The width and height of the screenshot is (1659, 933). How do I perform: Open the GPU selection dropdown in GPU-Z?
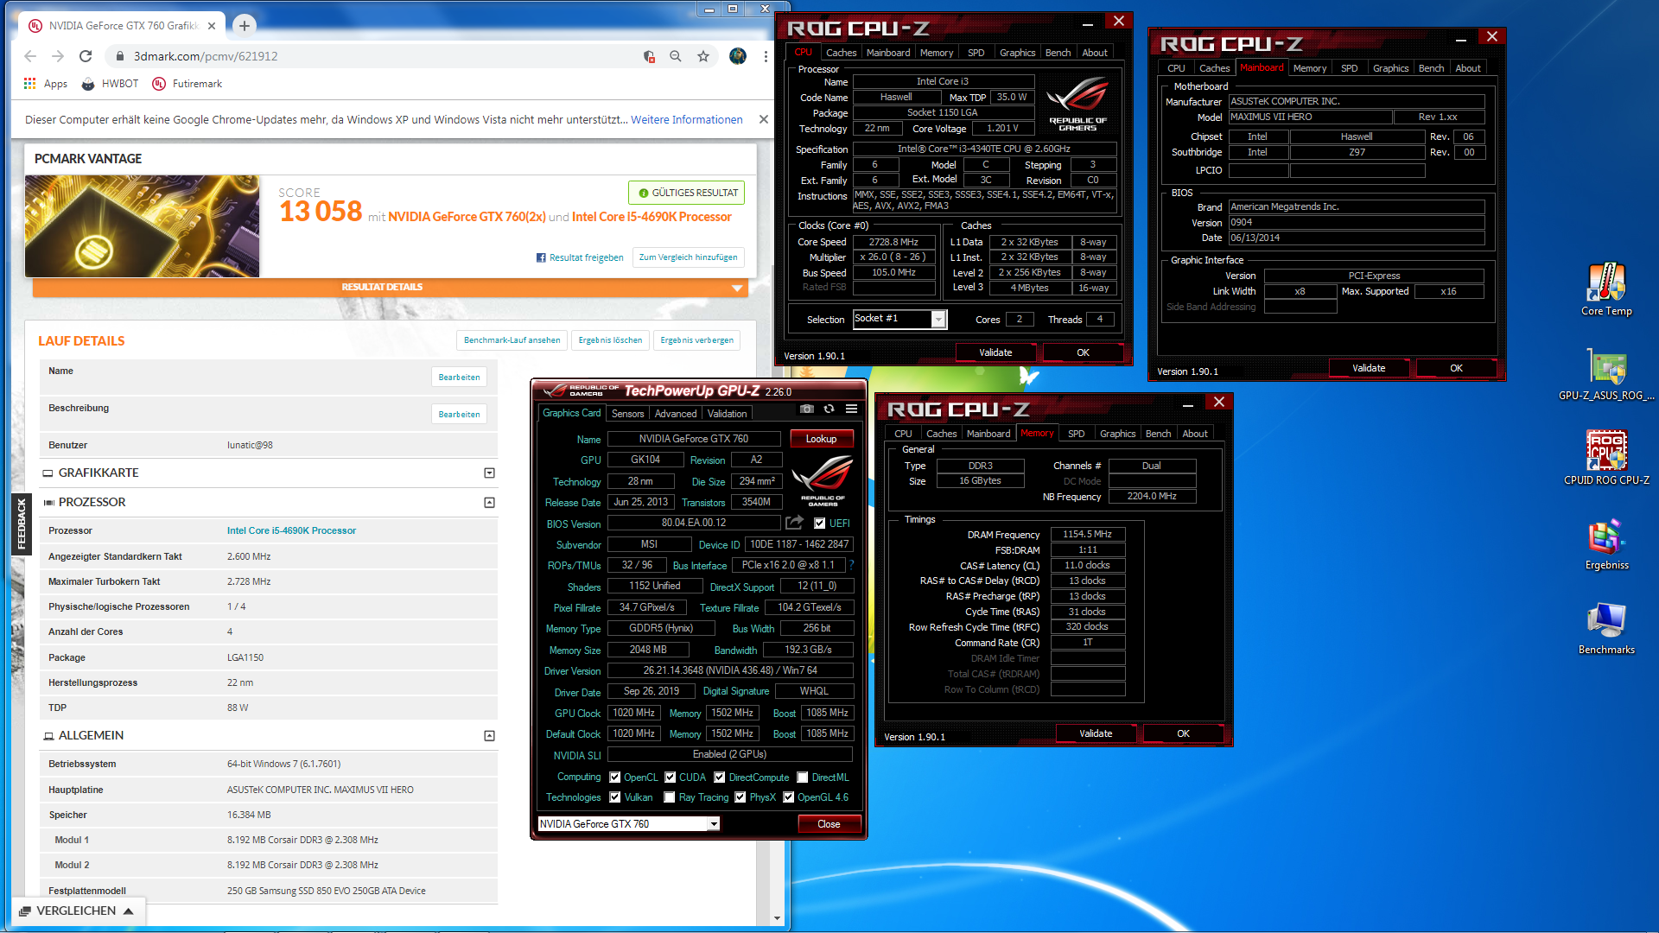click(628, 823)
